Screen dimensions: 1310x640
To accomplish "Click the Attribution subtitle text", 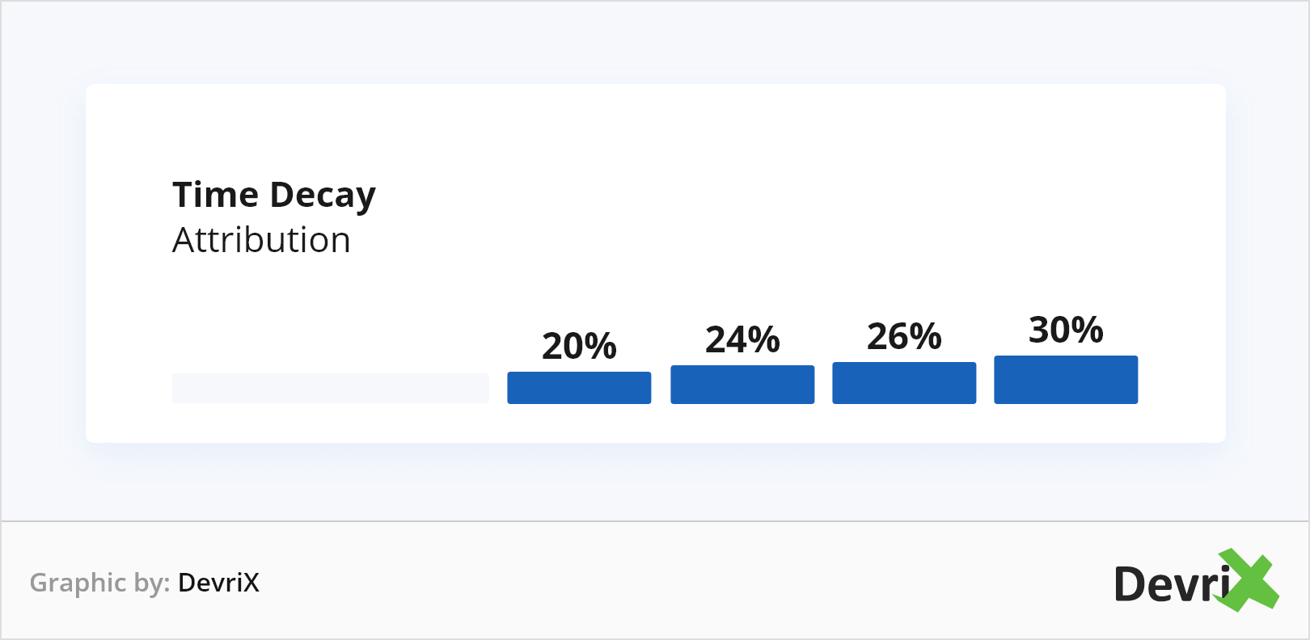I will coord(261,240).
